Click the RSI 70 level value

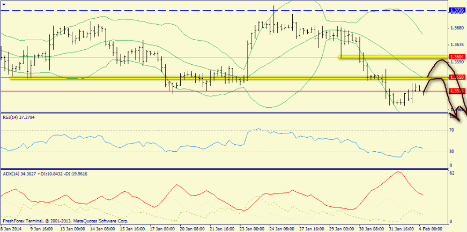[x=451, y=130]
